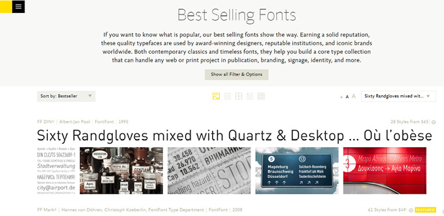The height and width of the screenshot is (216, 444).
Task: Switch to dense nine-cell grid view icon
Action: 261,96
